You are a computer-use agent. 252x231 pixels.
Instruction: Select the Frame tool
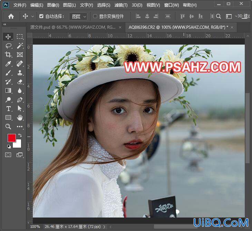20,55
